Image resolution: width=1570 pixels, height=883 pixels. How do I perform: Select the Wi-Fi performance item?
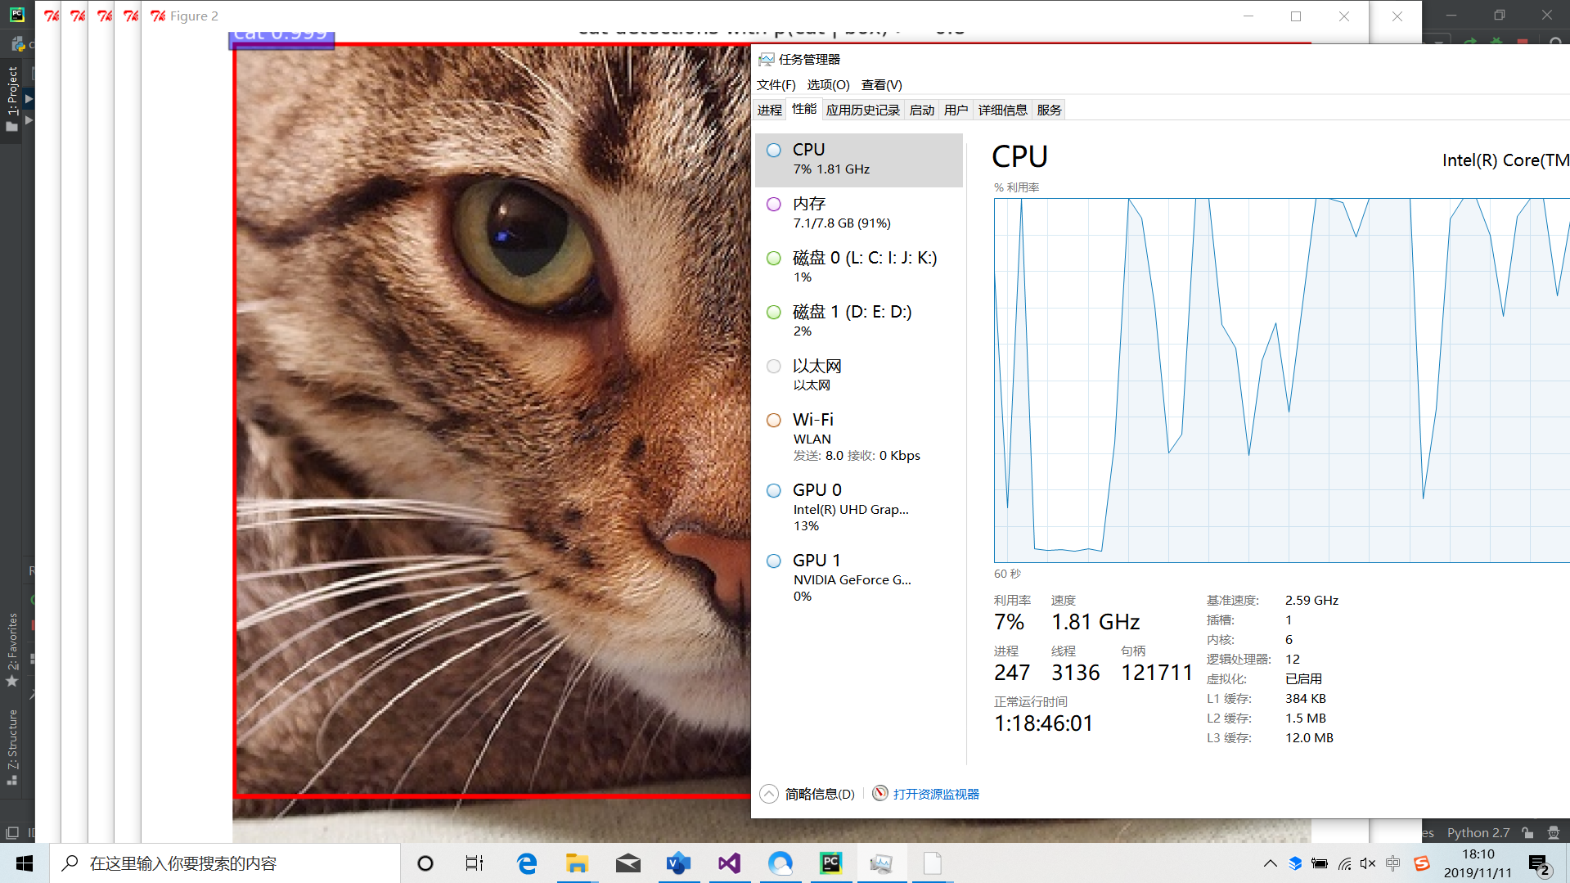[859, 437]
